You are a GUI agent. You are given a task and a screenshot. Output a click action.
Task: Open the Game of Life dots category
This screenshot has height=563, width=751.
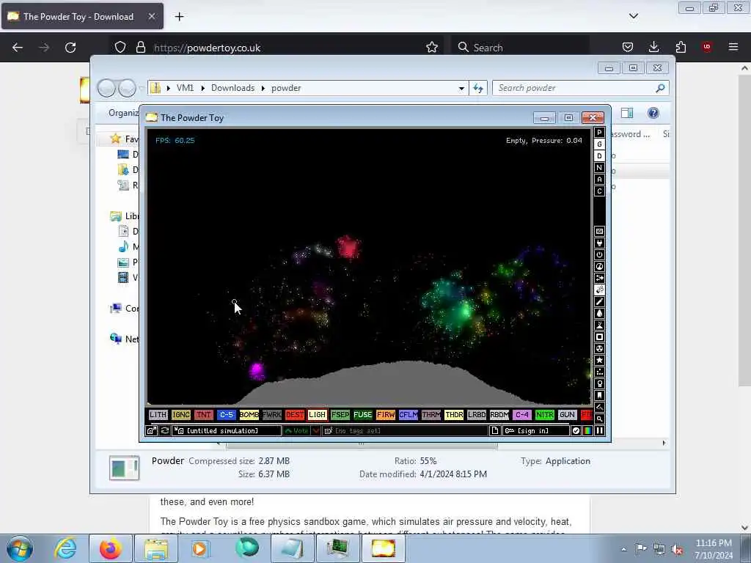point(599,372)
